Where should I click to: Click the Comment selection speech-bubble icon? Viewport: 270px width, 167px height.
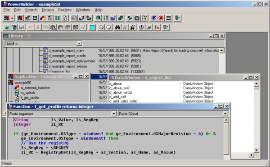pyautogui.click(x=101, y=27)
